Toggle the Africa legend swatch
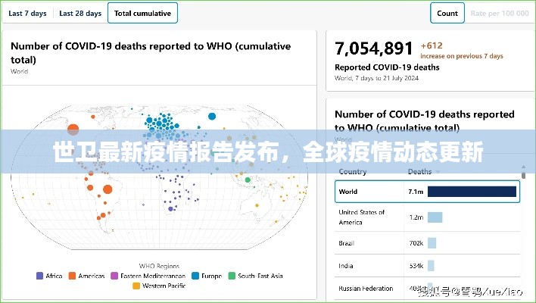This screenshot has width=536, height=303. [x=39, y=276]
